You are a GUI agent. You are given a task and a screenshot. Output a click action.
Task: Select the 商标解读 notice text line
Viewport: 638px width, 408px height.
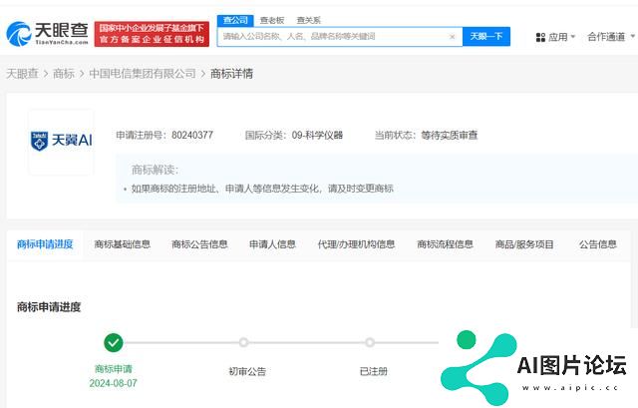pos(262,189)
